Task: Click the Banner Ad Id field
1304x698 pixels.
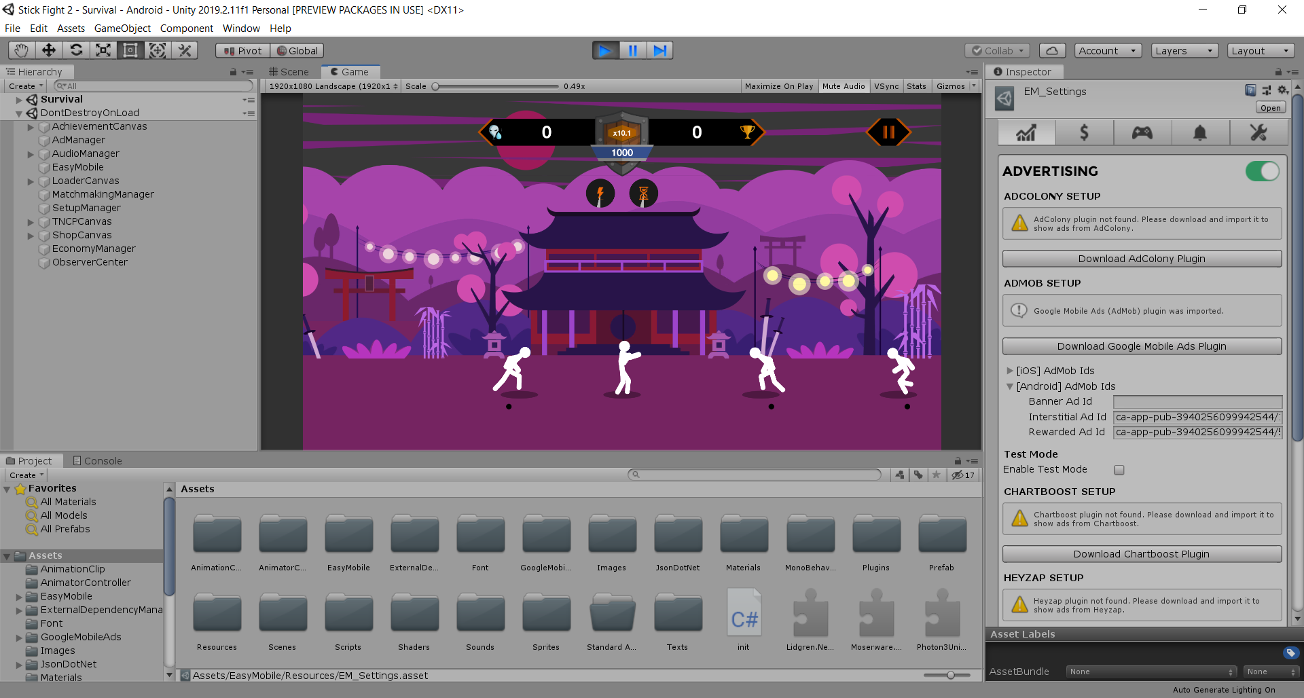Action: tap(1197, 402)
